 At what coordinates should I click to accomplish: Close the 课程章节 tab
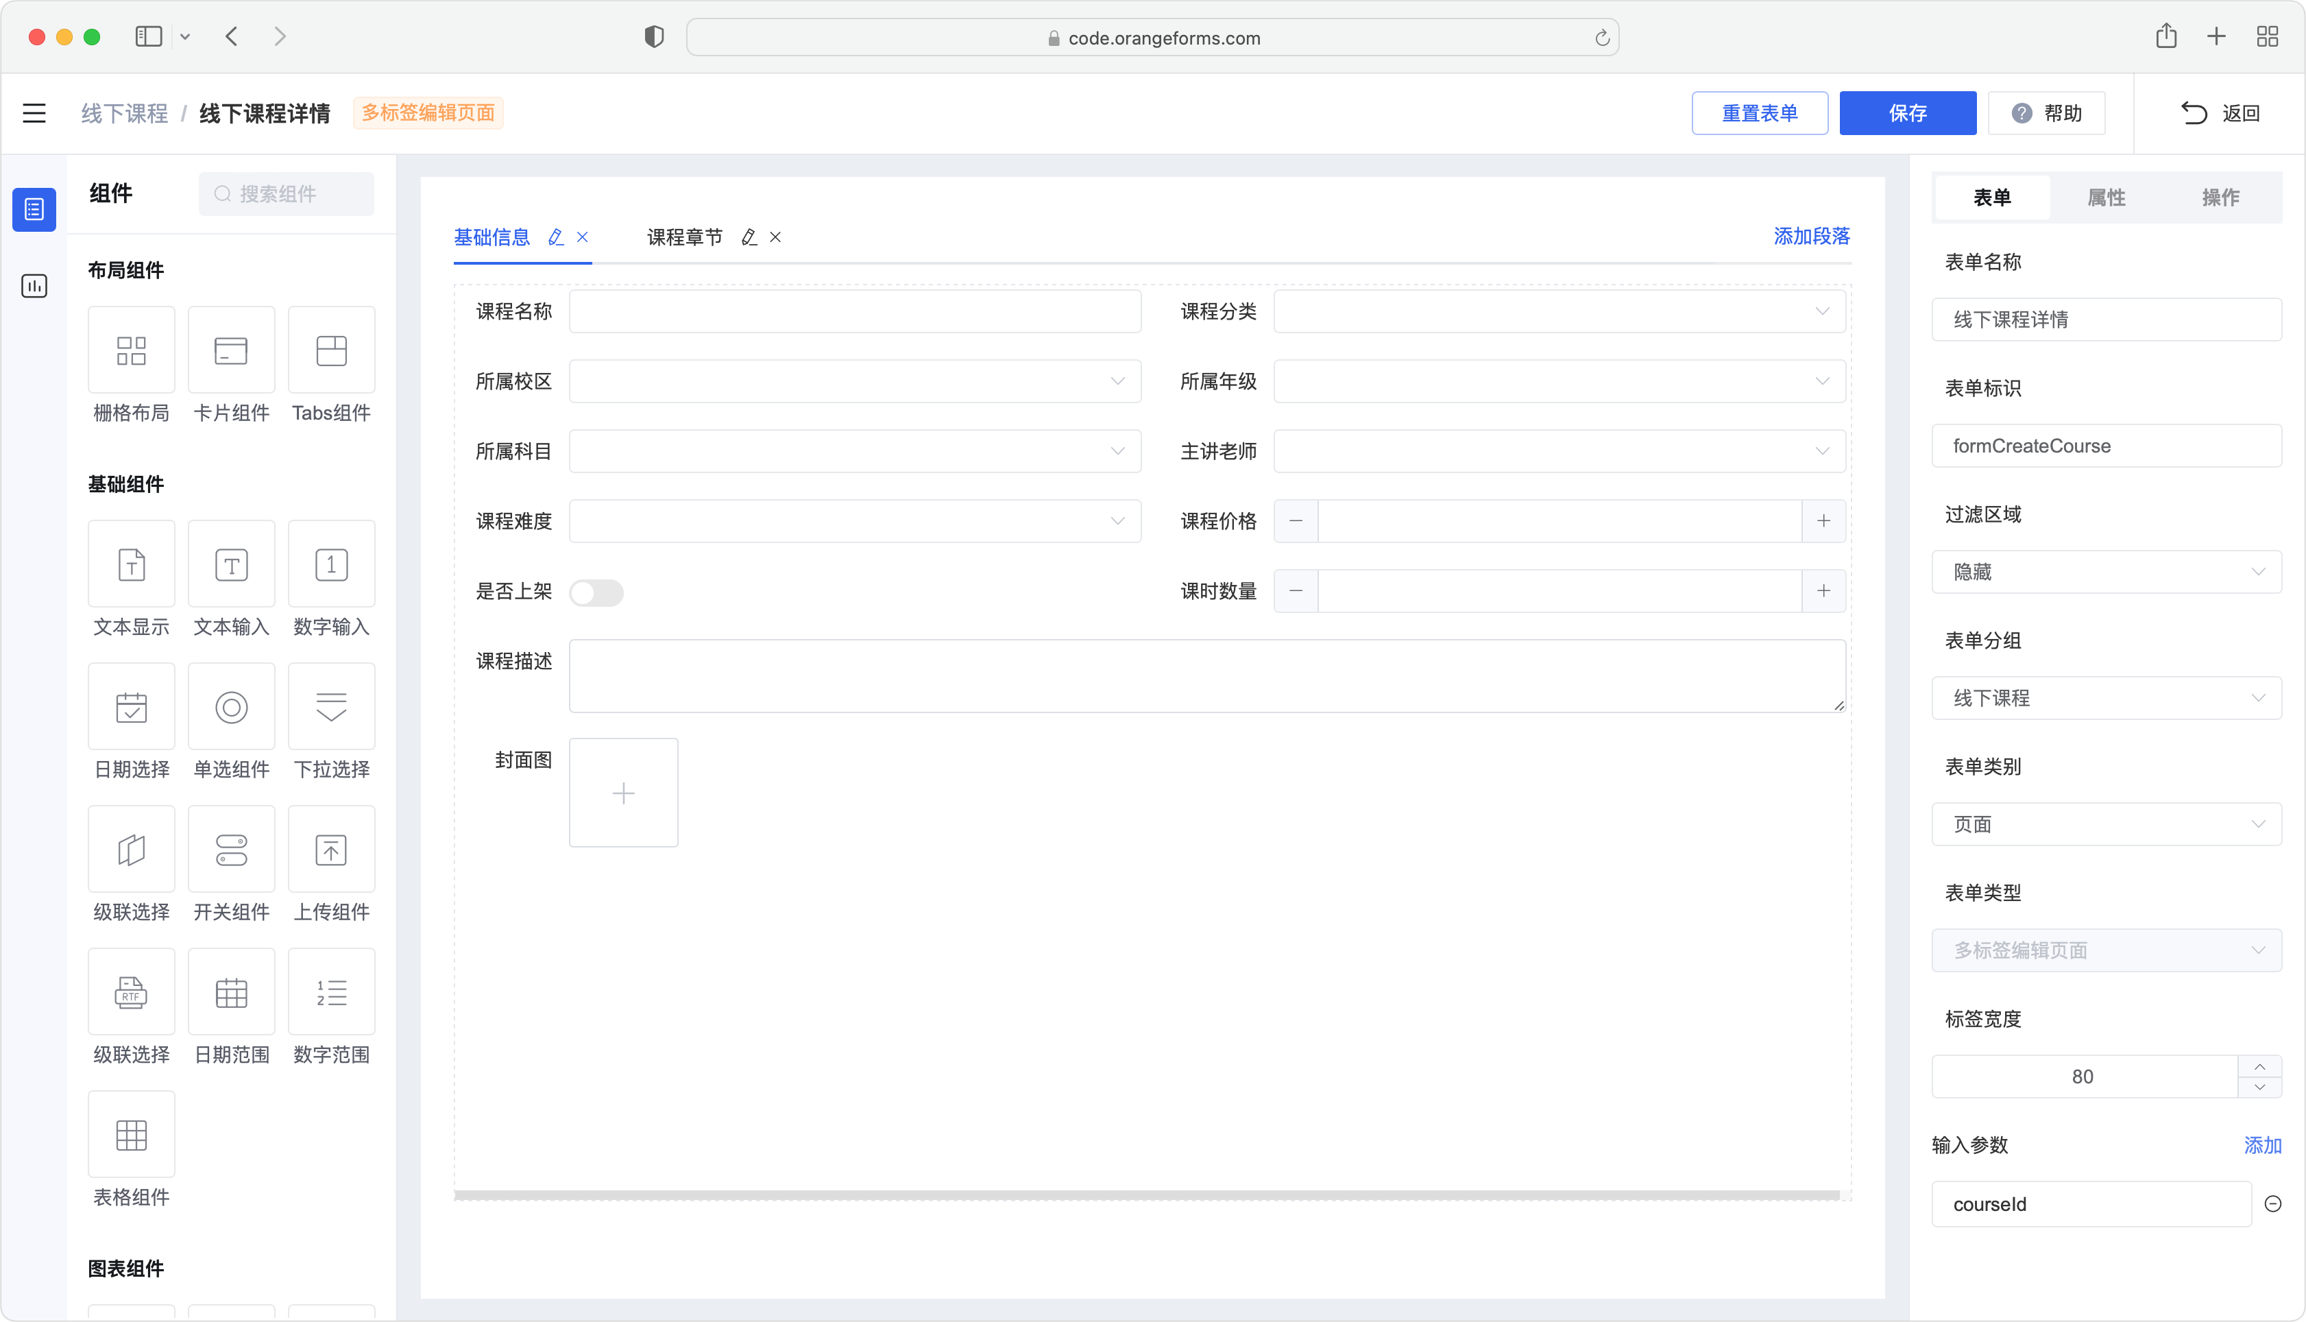pos(776,237)
